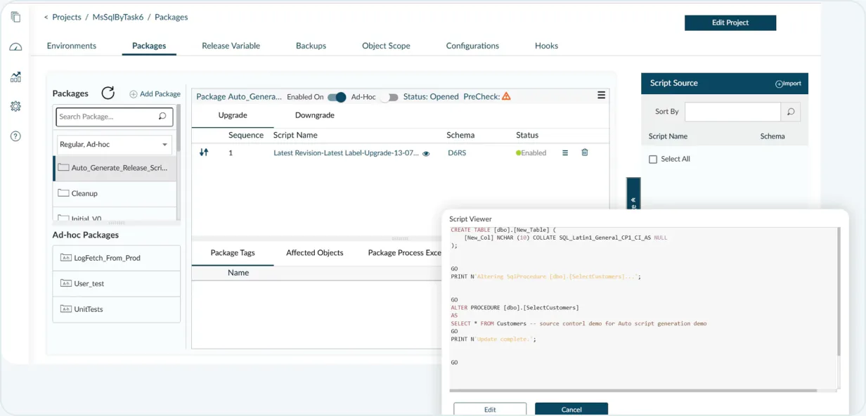The width and height of the screenshot is (866, 416).
Task: Switch to the Hooks tab
Action: 546,46
